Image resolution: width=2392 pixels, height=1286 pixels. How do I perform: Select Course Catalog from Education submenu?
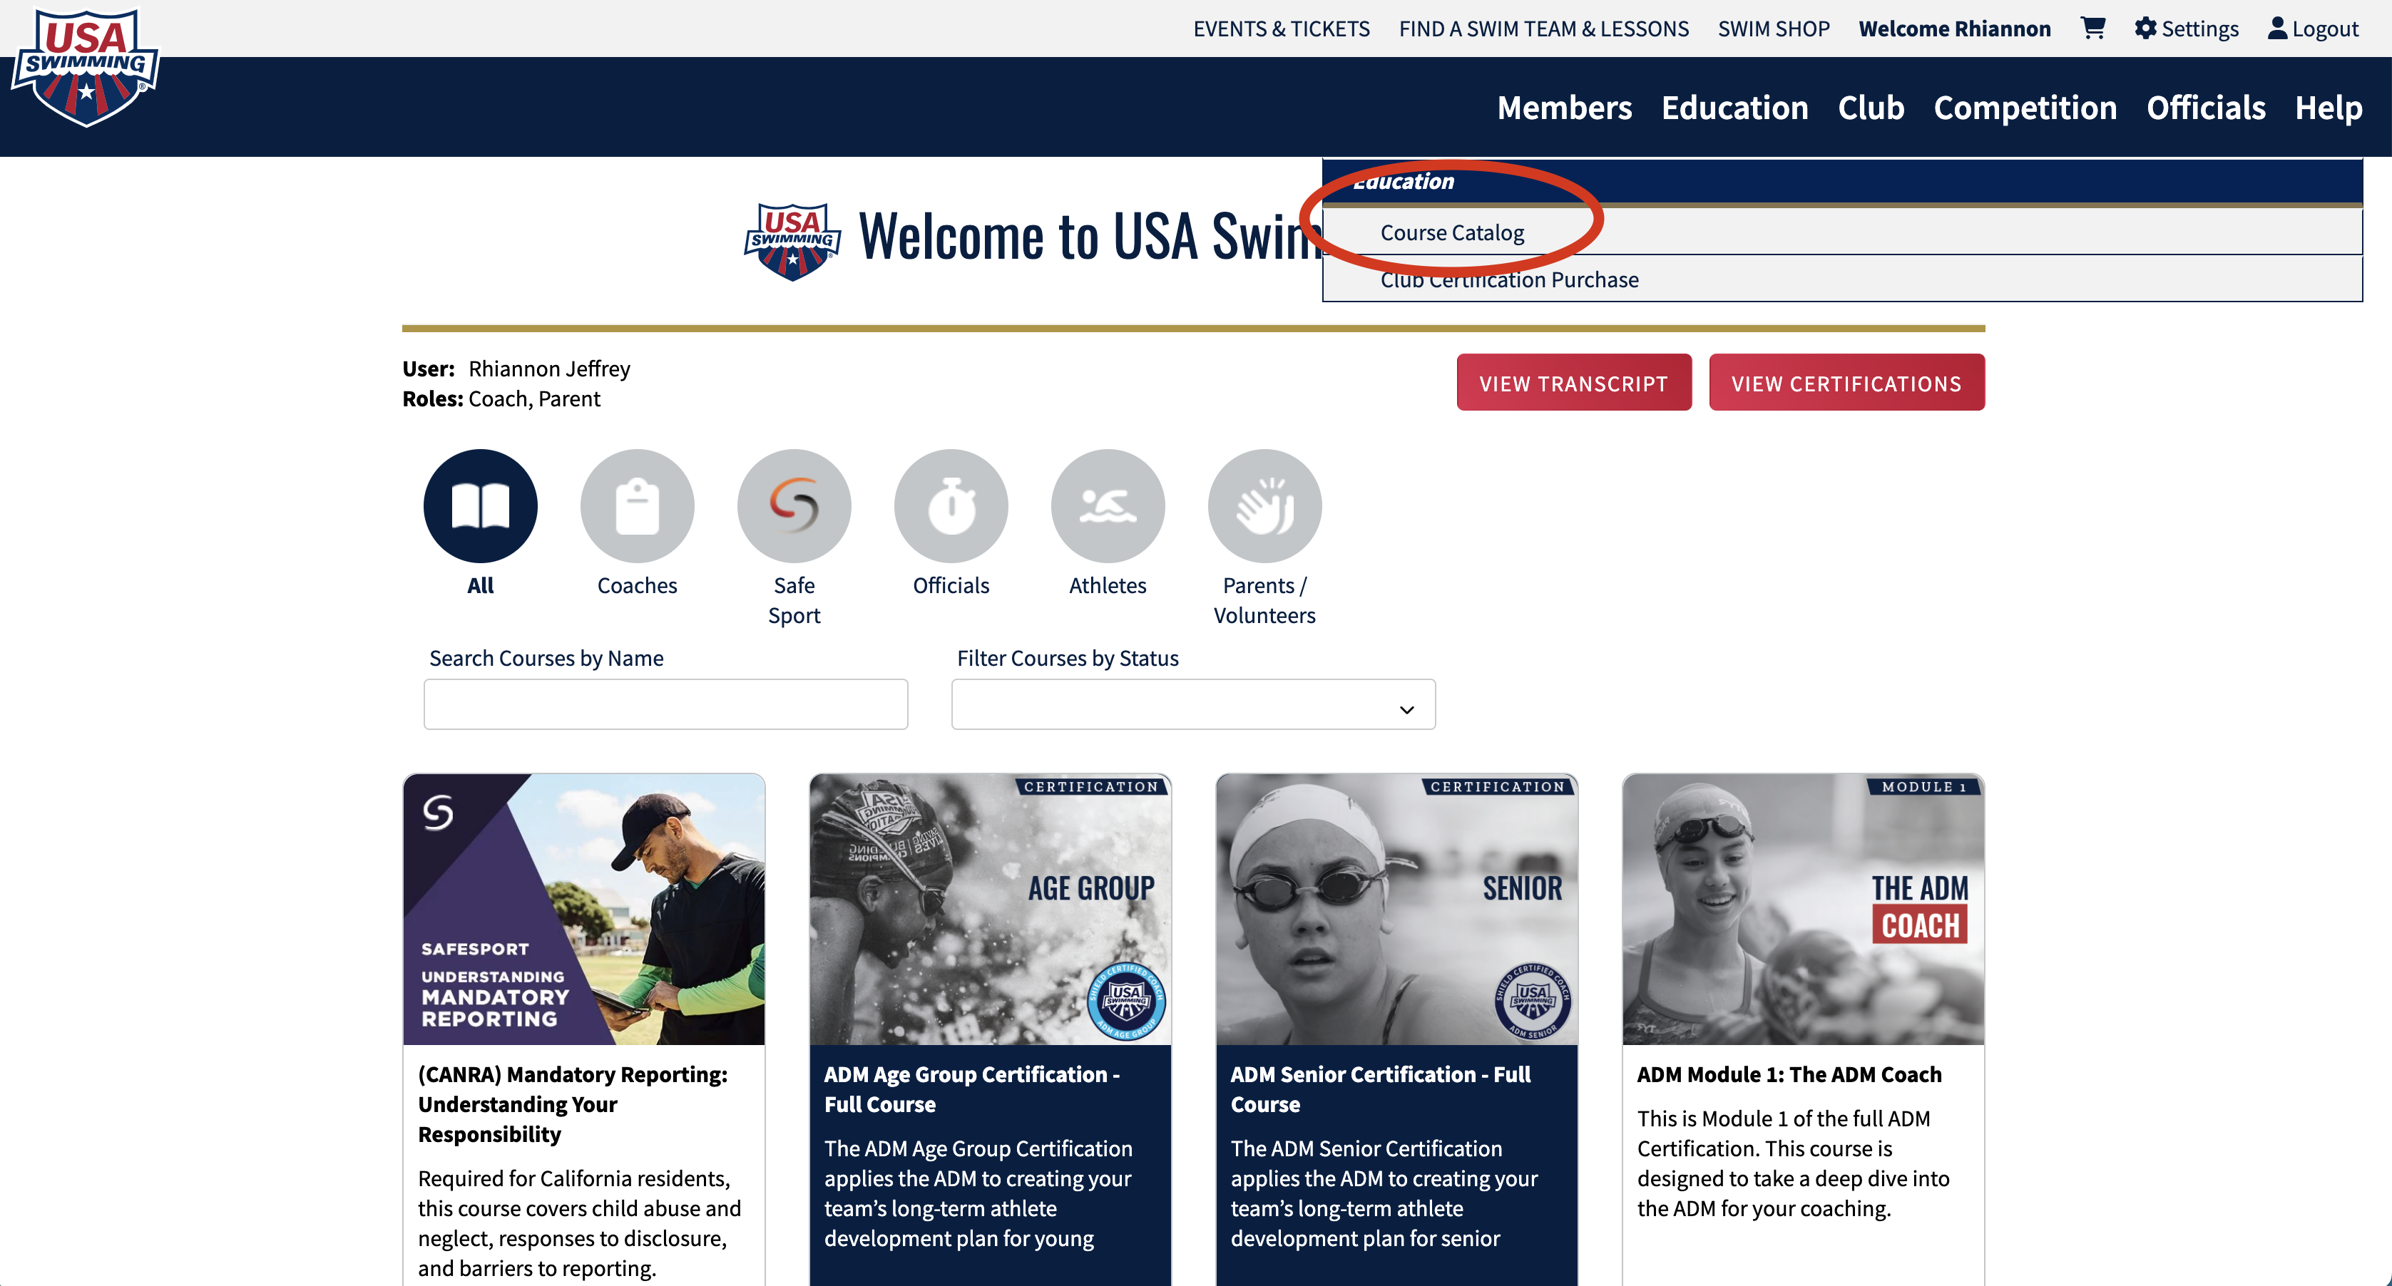point(1452,233)
